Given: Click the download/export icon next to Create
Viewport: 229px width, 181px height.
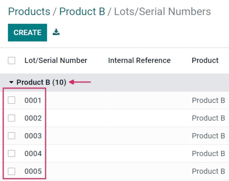Looking at the screenshot, I should [x=56, y=32].
